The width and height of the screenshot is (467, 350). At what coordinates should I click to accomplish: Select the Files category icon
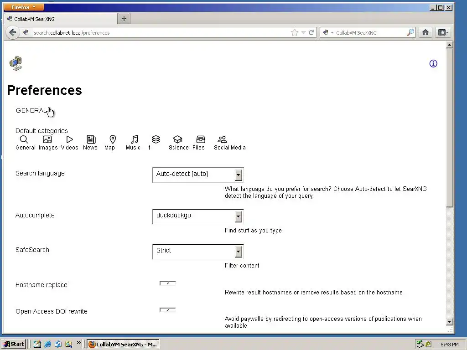tap(201, 139)
